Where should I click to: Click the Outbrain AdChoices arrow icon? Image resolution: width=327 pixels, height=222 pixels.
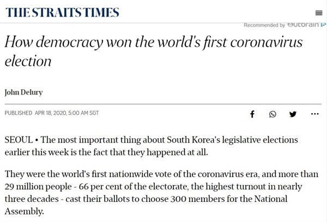324,24
